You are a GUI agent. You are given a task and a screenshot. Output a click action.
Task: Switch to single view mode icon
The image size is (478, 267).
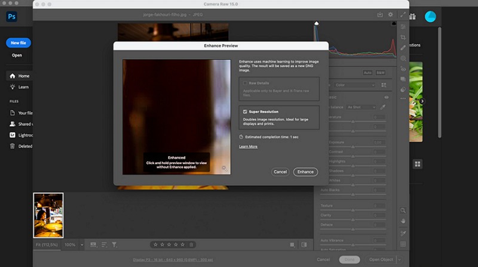(x=292, y=245)
